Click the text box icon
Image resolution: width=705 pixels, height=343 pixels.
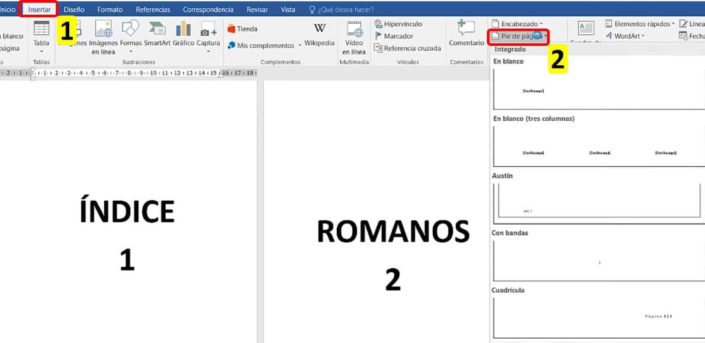click(586, 29)
